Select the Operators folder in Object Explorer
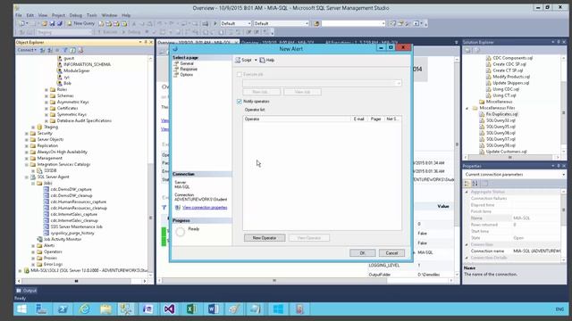The image size is (572, 321). (53, 251)
